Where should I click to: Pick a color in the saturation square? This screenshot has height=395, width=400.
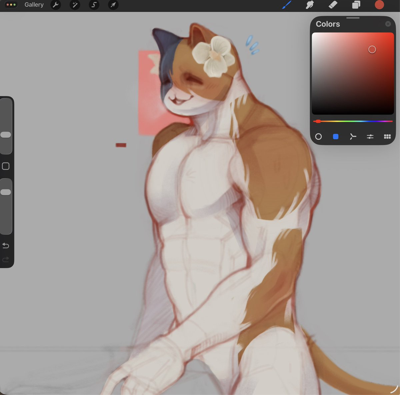(353, 74)
